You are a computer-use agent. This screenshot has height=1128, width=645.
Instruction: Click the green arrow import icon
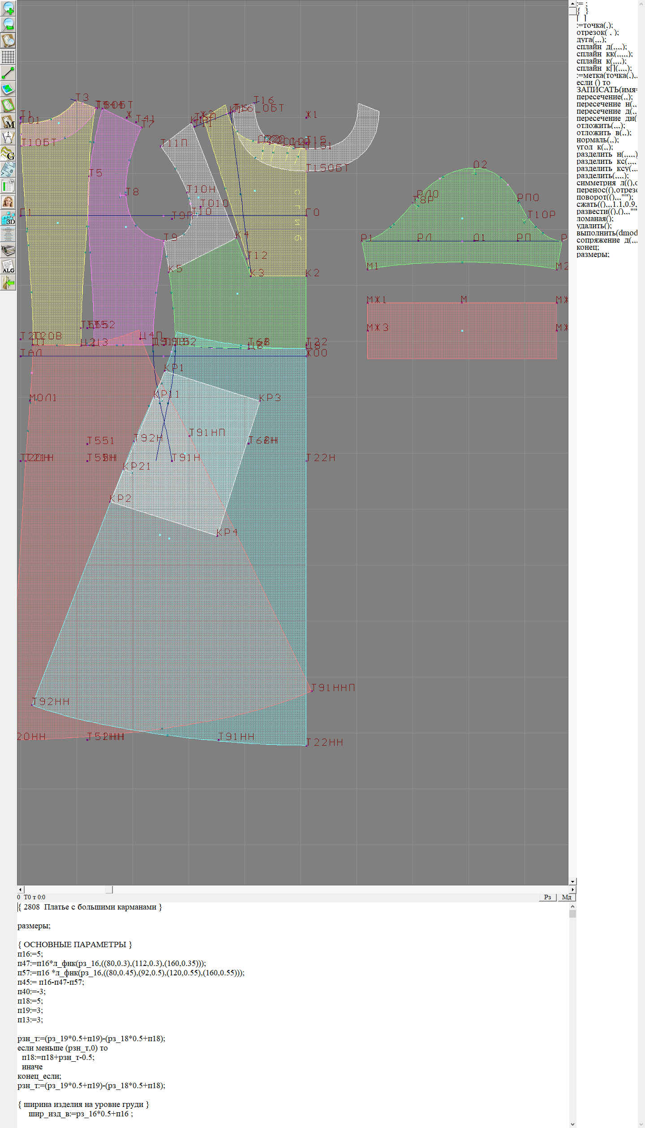coord(8,283)
